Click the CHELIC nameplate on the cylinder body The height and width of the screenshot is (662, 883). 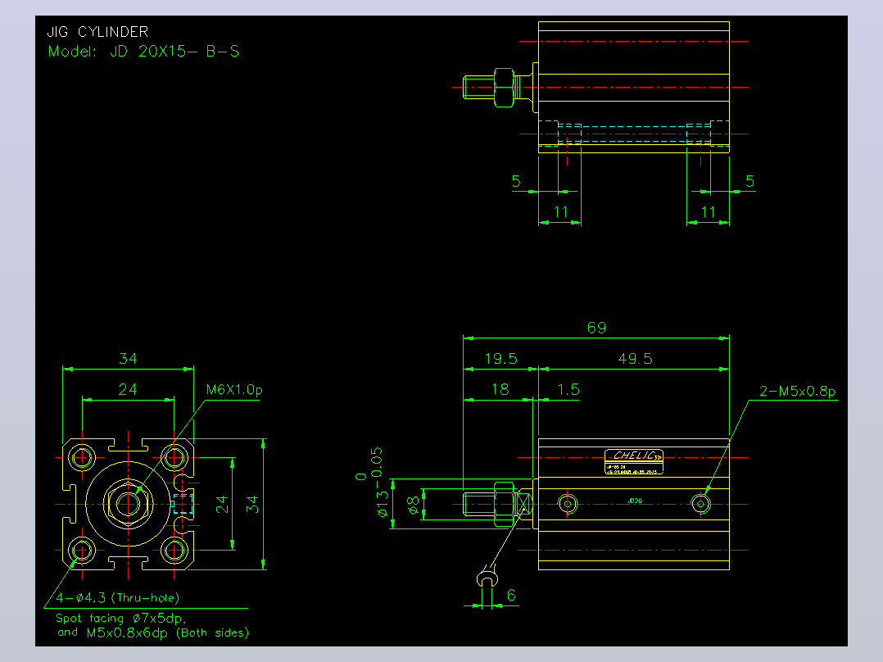[633, 462]
